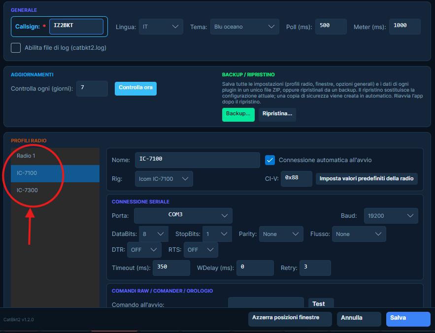
Task: Click the CI-V address field
Action: pos(297,179)
